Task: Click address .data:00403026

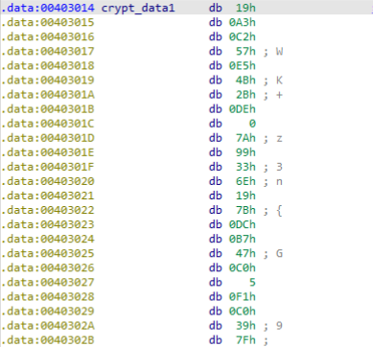Action: (48, 267)
